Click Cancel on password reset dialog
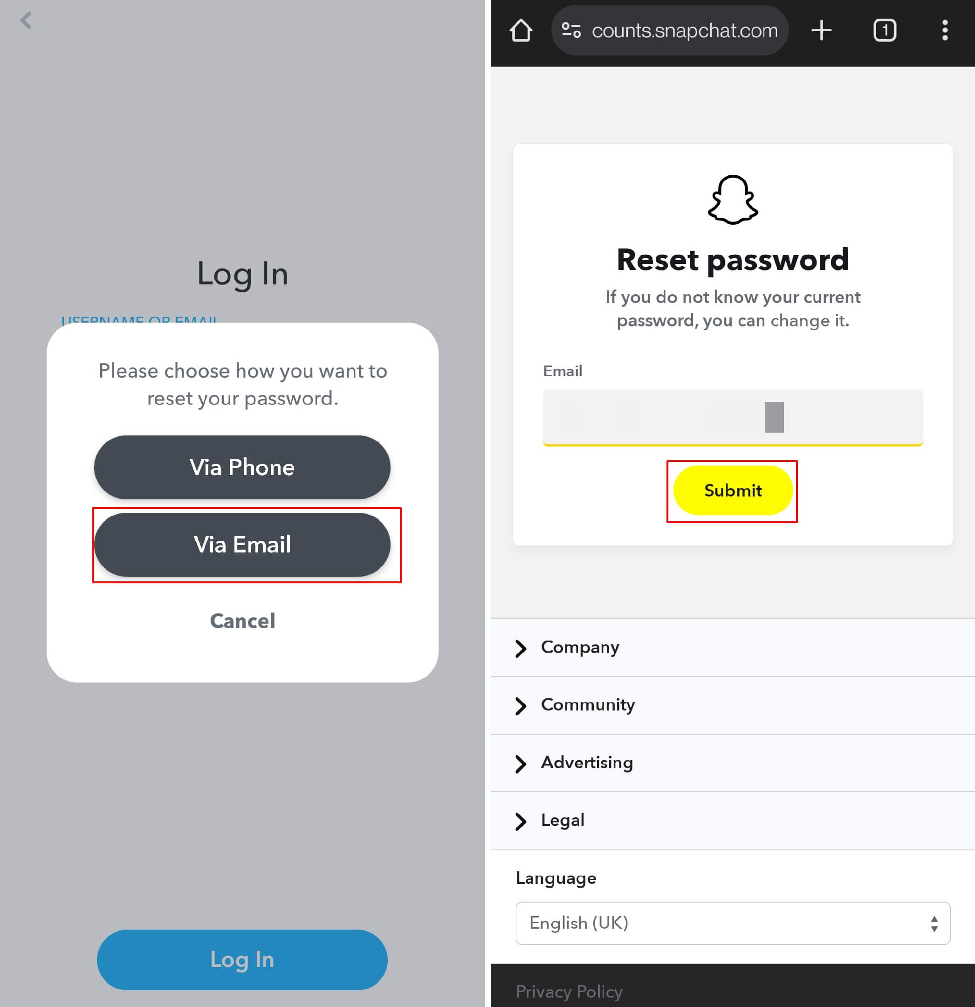 [242, 621]
